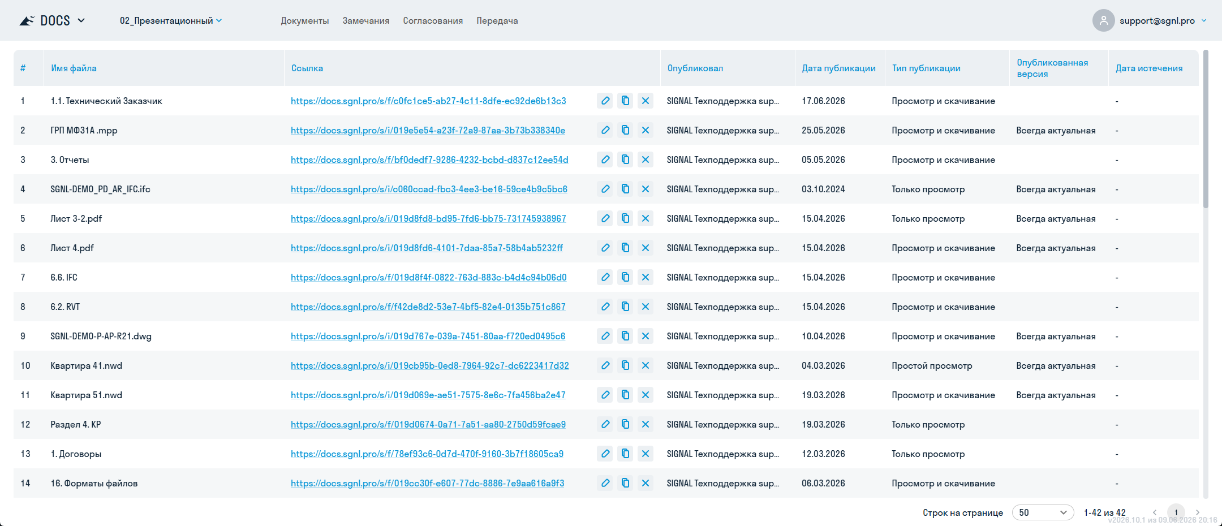Open the Лист 4.pdf share link
Image resolution: width=1222 pixels, height=526 pixels.
pos(427,248)
